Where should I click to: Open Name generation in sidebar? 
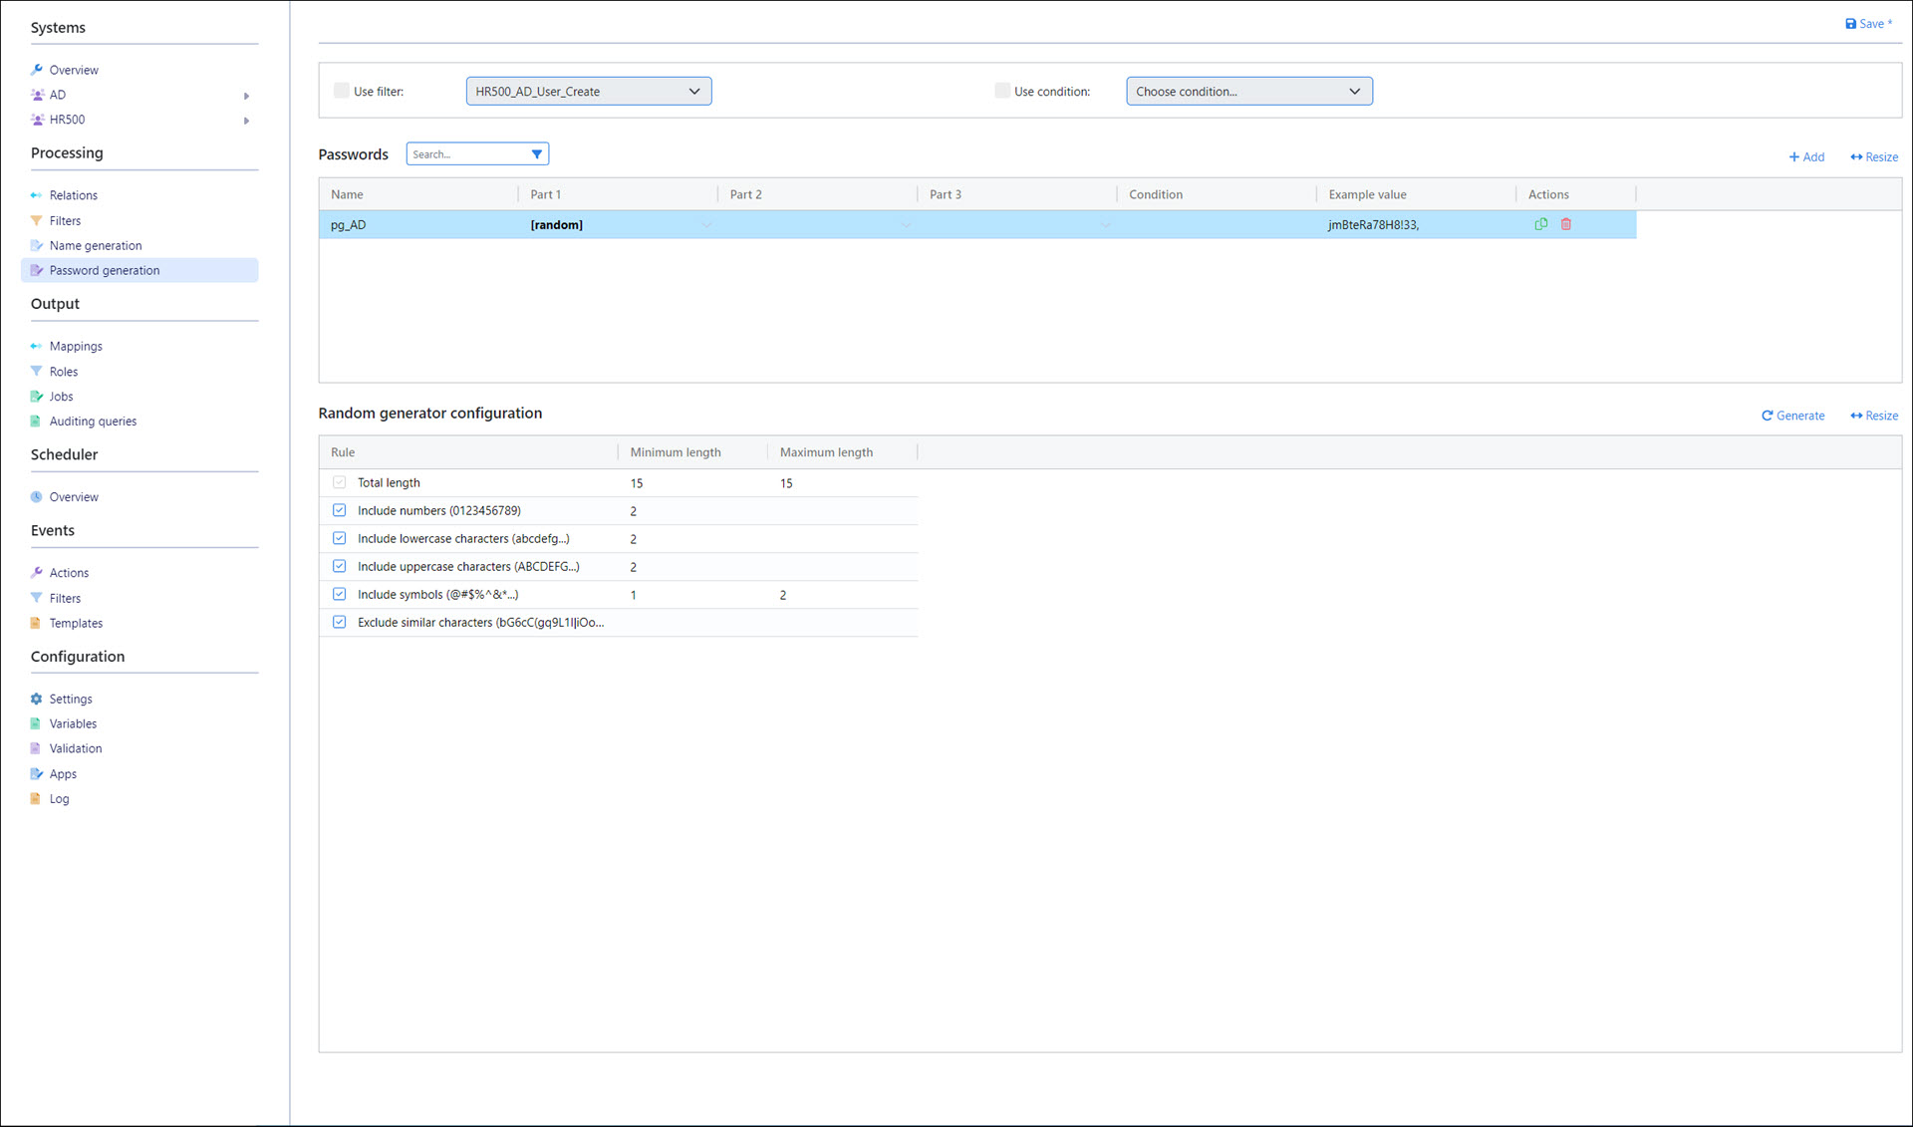pyautogui.click(x=96, y=245)
